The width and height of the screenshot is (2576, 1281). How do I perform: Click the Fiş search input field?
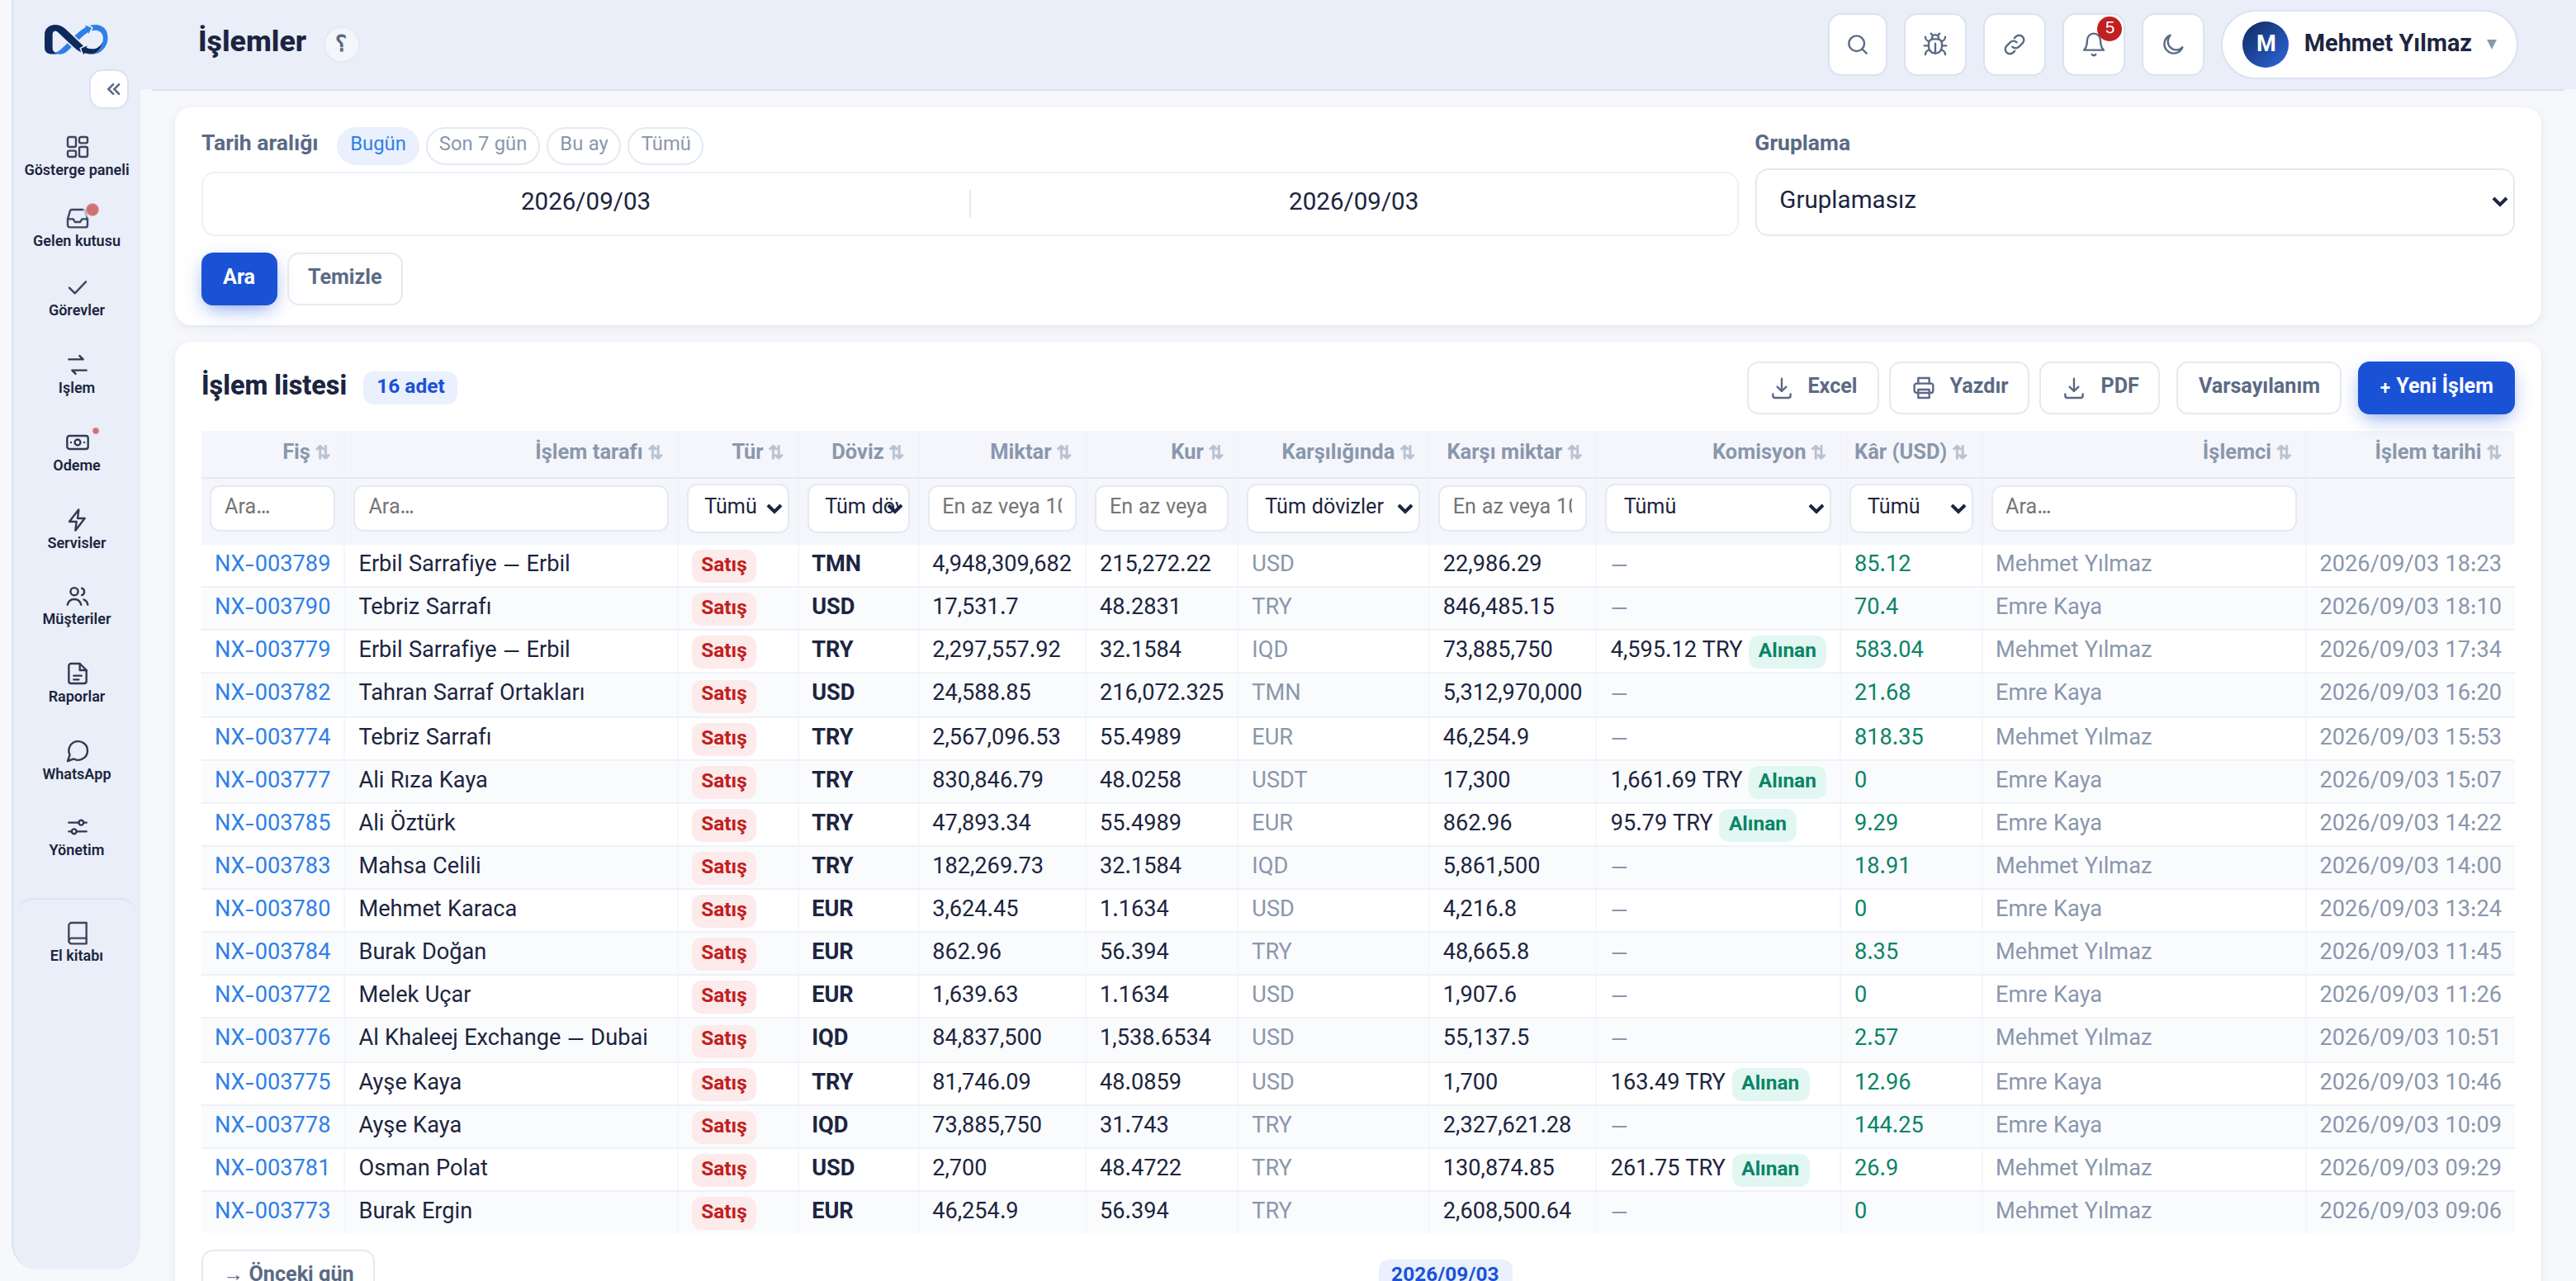click(272, 507)
